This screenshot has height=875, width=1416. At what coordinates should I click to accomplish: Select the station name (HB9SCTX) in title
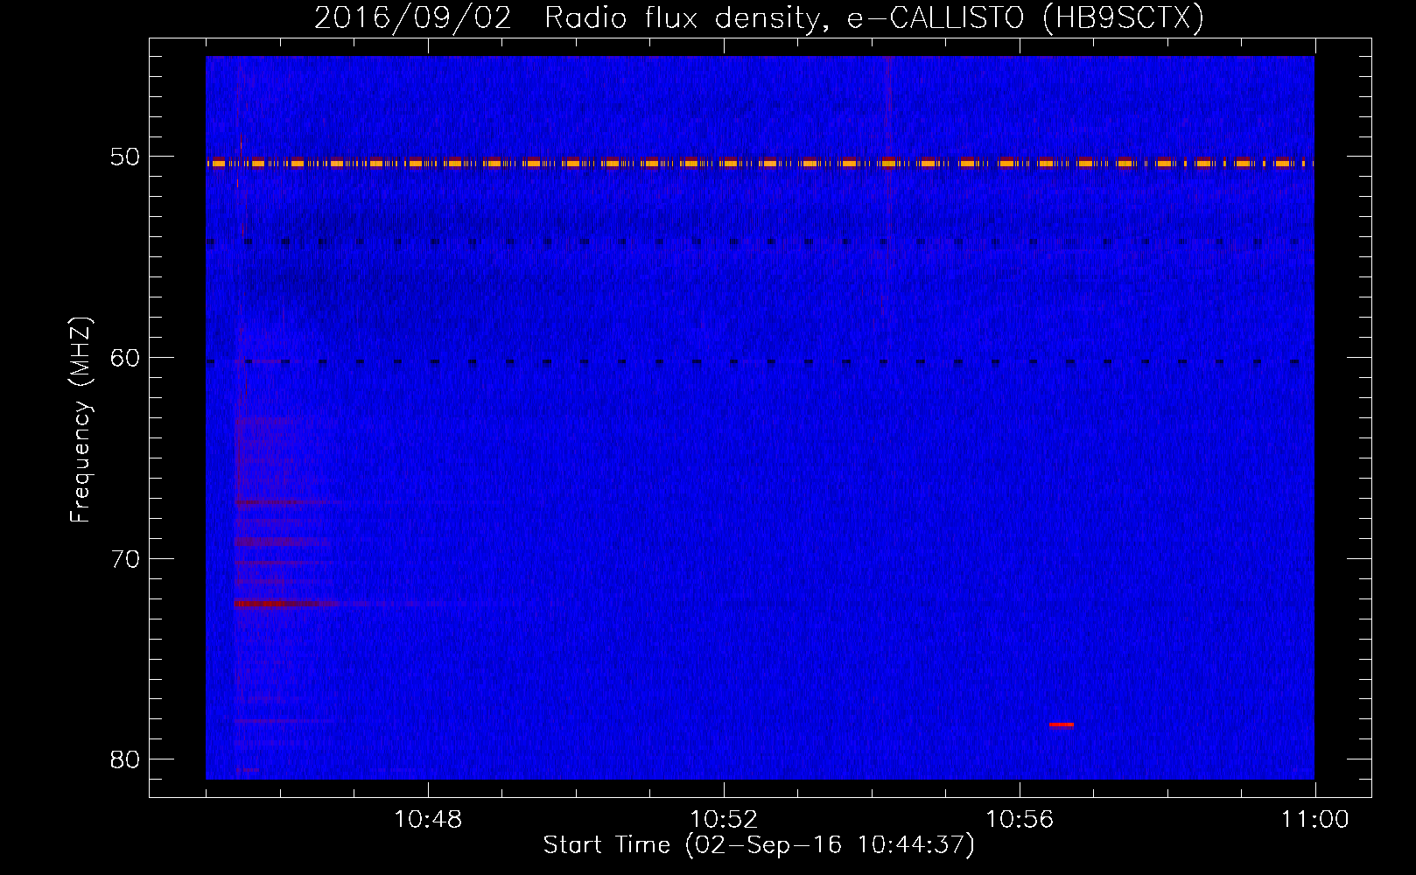(1124, 18)
